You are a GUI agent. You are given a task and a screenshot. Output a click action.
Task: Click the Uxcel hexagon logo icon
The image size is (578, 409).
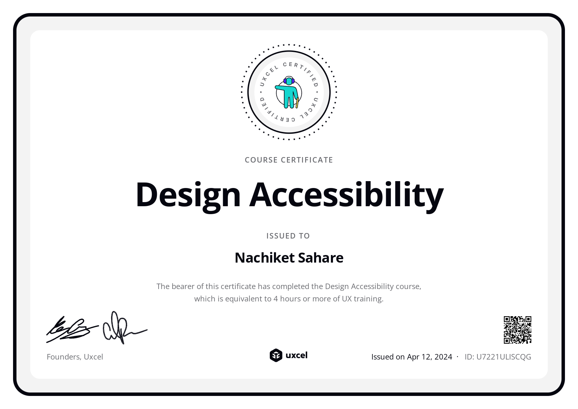276,355
